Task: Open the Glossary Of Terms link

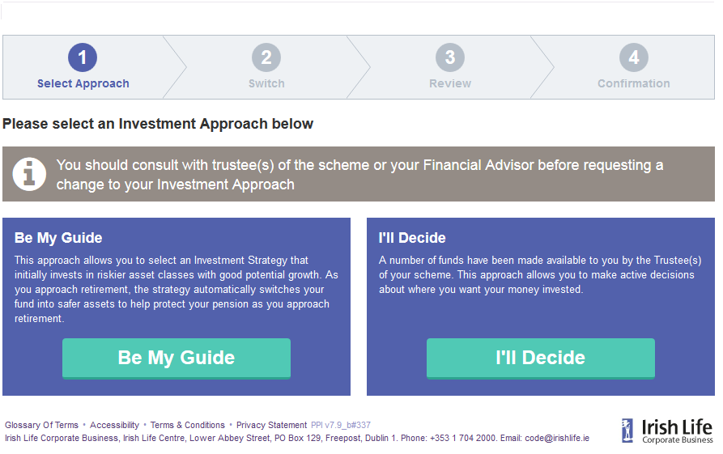Action: [42, 425]
